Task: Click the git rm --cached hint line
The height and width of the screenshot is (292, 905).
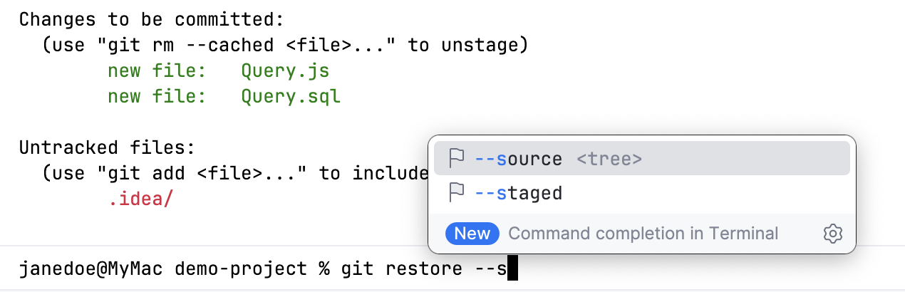Action: tap(285, 46)
